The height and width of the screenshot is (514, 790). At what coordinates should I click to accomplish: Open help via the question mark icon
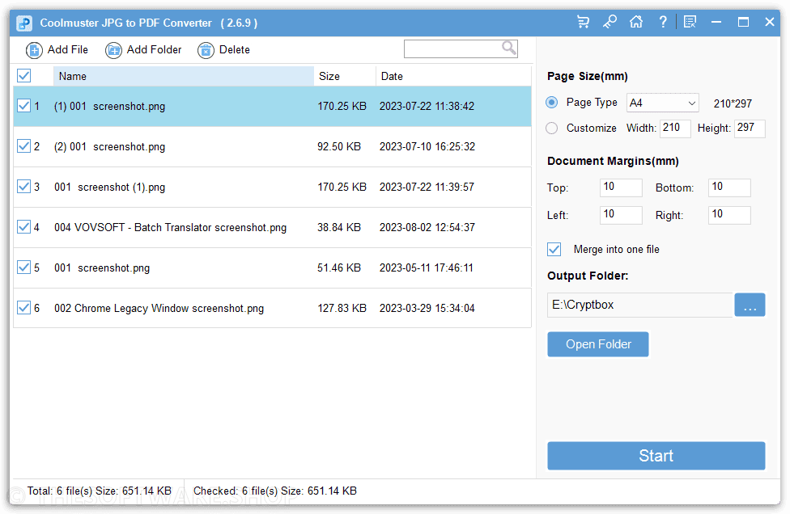click(663, 22)
